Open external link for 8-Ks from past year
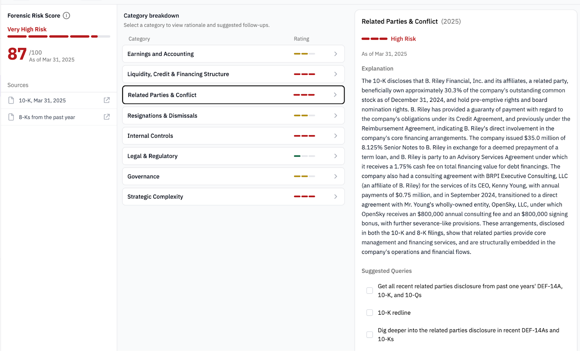 107,117
